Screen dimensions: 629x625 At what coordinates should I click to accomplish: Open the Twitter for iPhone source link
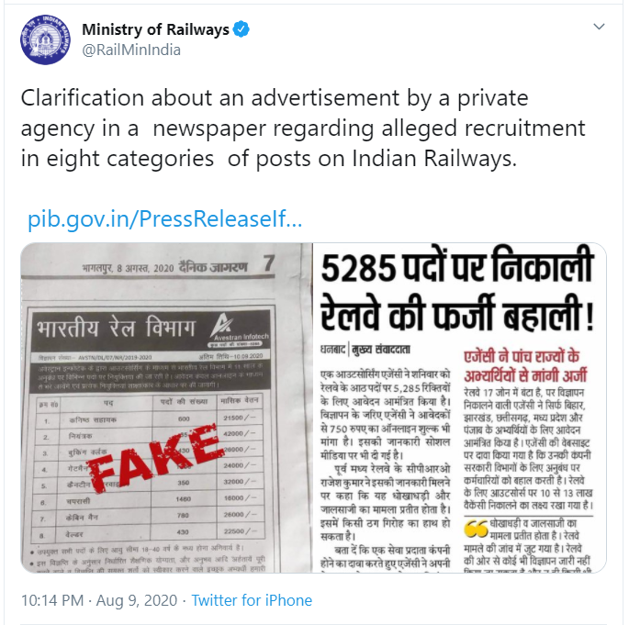(252, 600)
